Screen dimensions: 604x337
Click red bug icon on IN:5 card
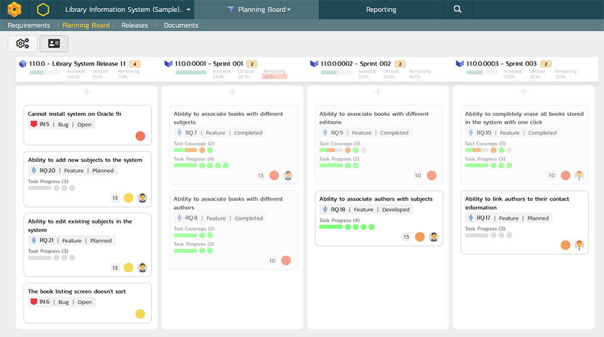tap(34, 124)
